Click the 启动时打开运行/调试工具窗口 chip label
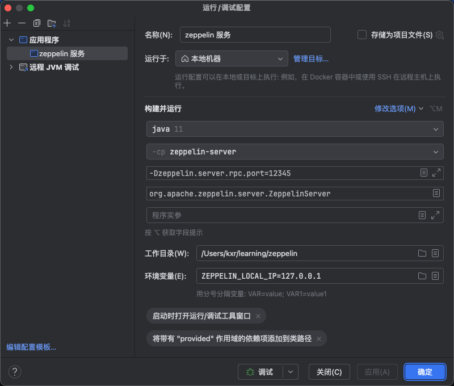The width and height of the screenshot is (454, 386). pos(201,316)
